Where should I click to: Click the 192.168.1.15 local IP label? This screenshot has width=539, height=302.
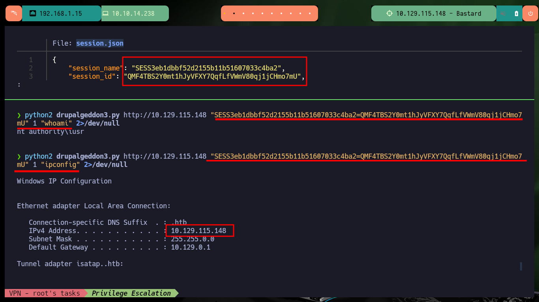[x=60, y=13]
